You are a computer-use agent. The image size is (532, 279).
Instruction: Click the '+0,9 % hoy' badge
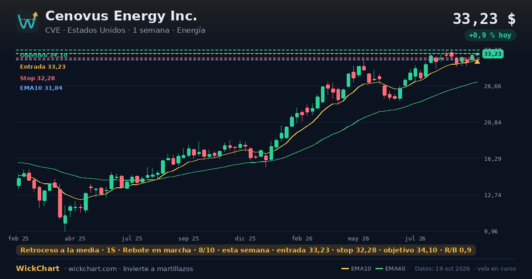490,35
